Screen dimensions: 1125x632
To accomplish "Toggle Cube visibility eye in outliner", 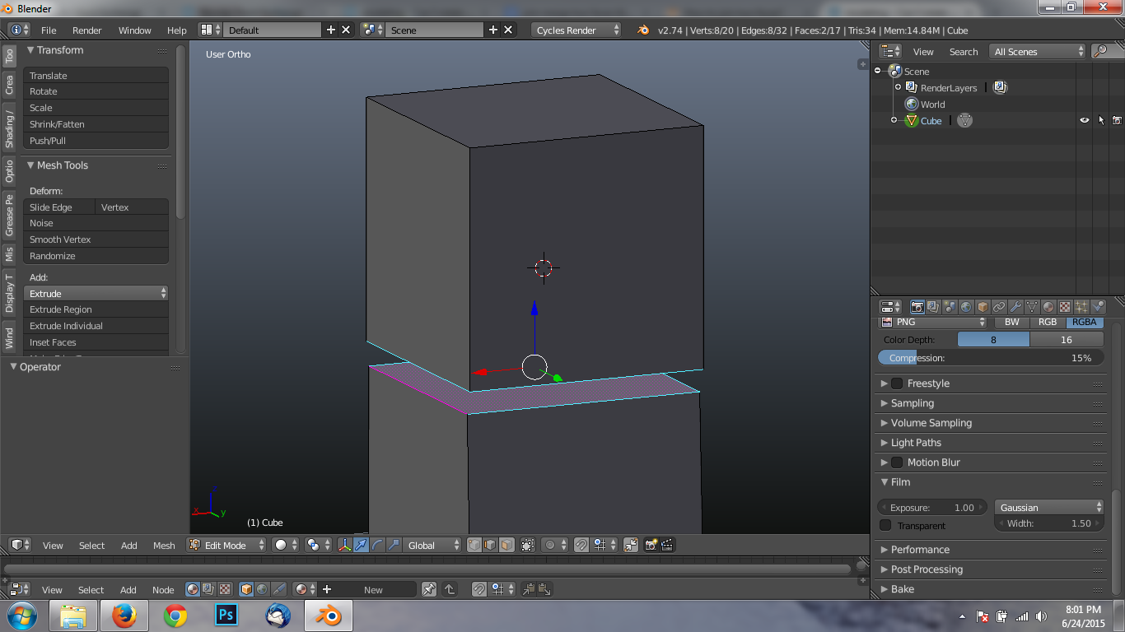I will tap(1085, 120).
